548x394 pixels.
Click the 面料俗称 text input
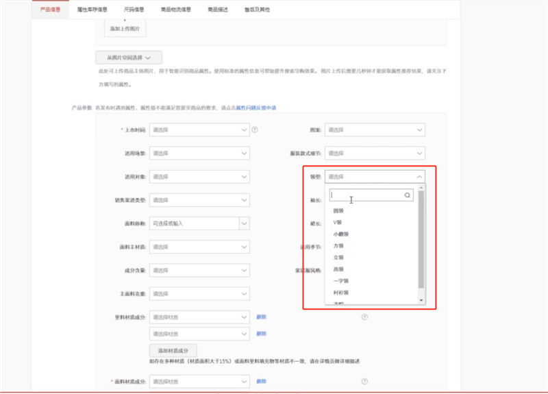(x=195, y=223)
